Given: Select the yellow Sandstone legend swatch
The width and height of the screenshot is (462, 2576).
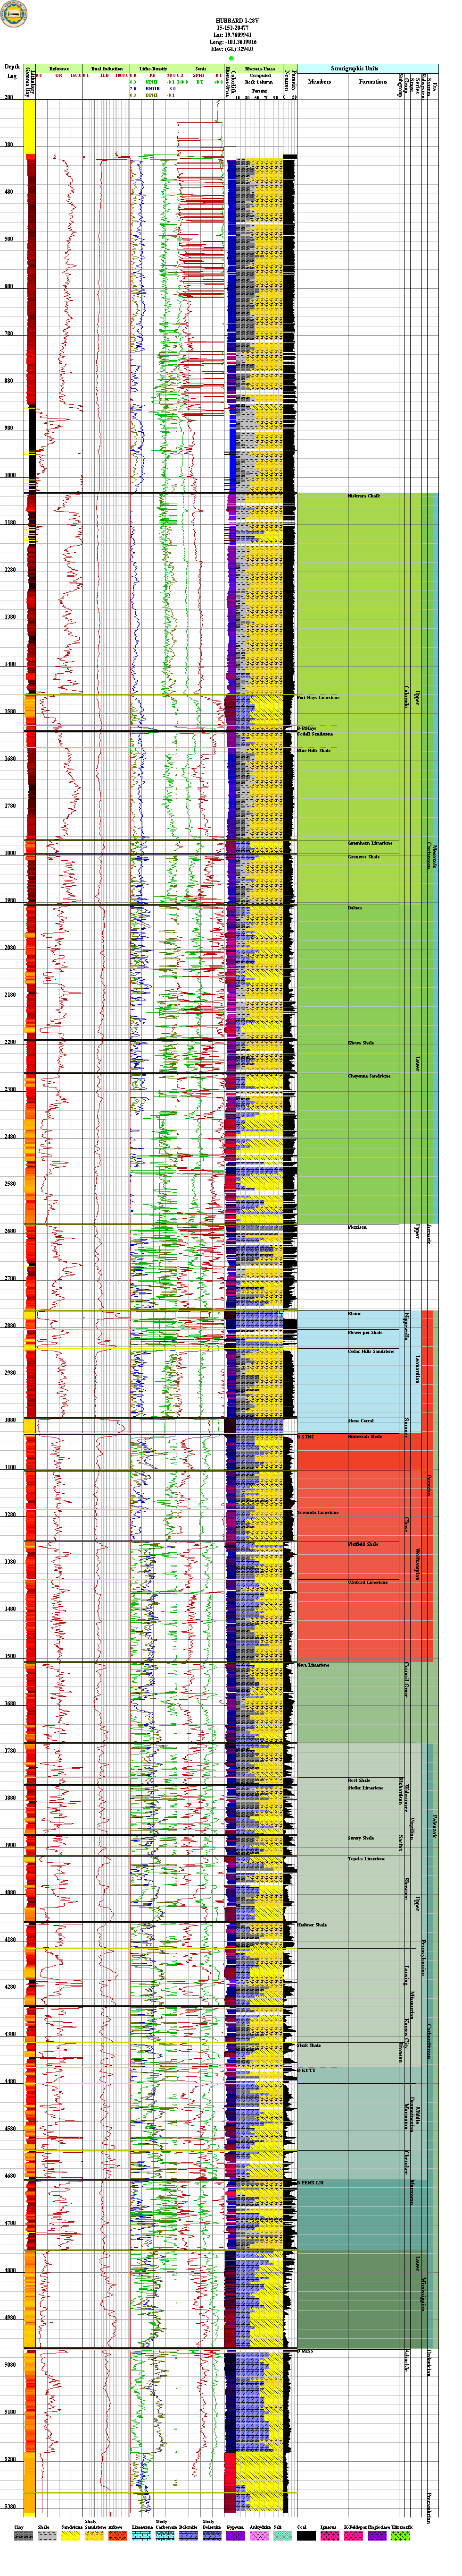Looking at the screenshot, I should pyautogui.click(x=70, y=2536).
